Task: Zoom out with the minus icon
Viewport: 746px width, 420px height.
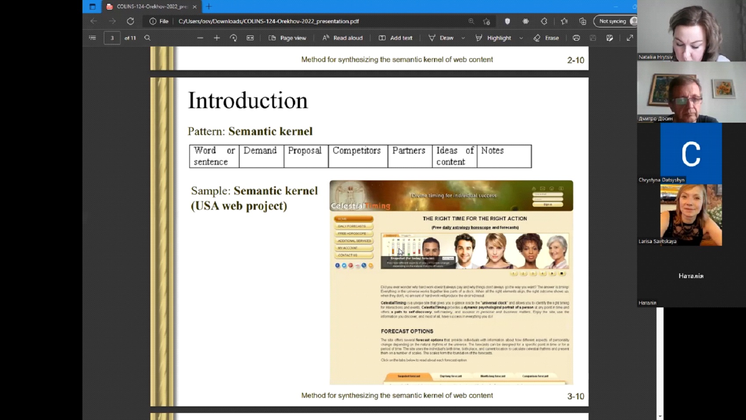Action: [x=200, y=38]
